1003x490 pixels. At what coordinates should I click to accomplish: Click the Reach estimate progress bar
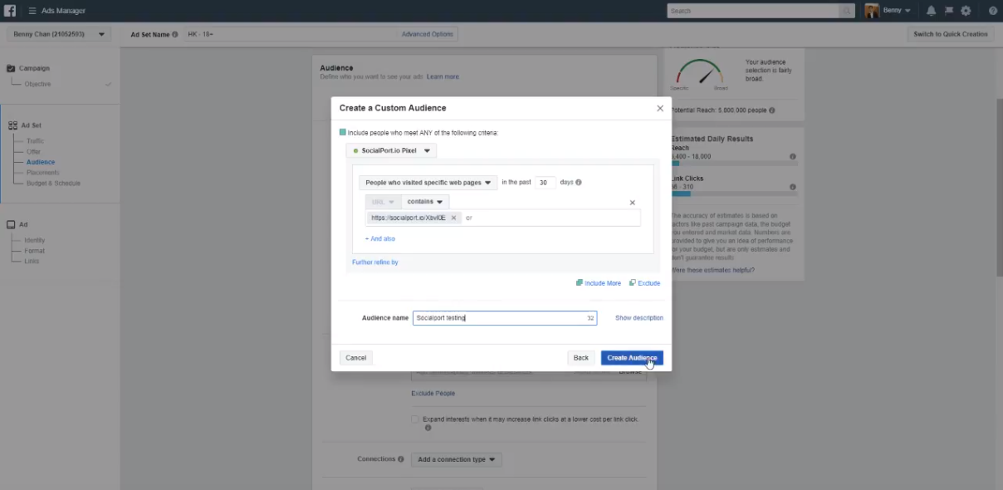[733, 164]
